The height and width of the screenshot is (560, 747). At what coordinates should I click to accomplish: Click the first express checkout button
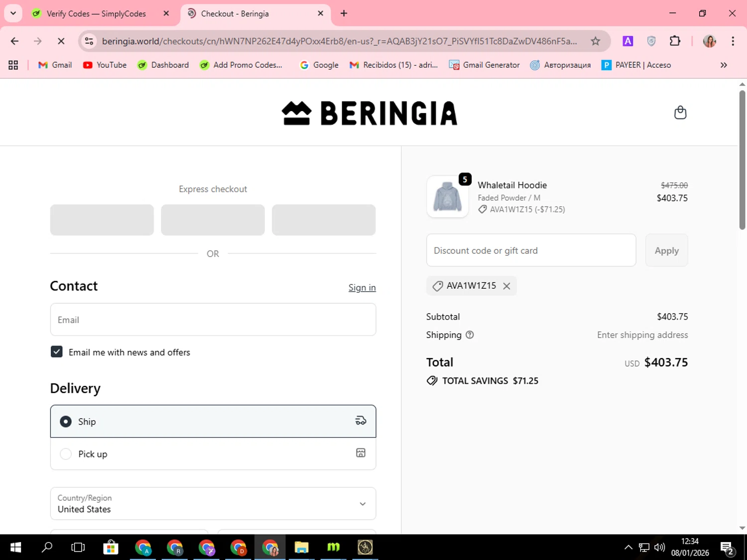[x=102, y=220]
